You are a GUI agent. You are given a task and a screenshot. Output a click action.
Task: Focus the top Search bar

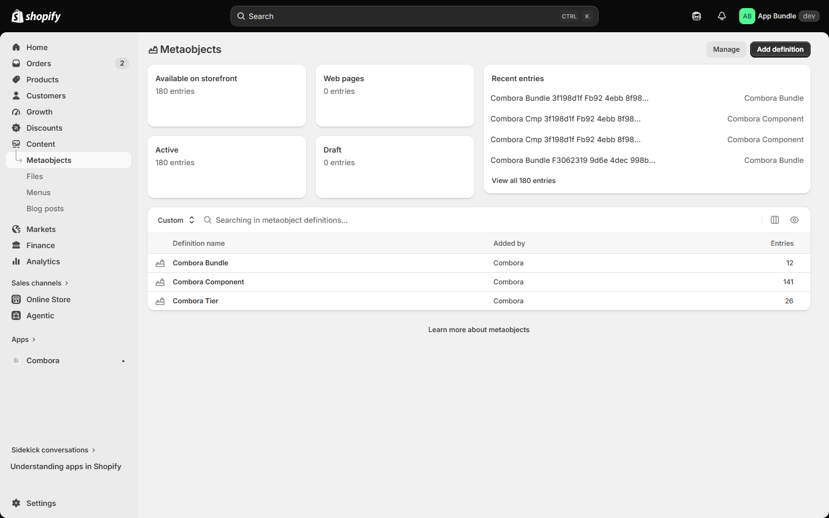click(414, 16)
